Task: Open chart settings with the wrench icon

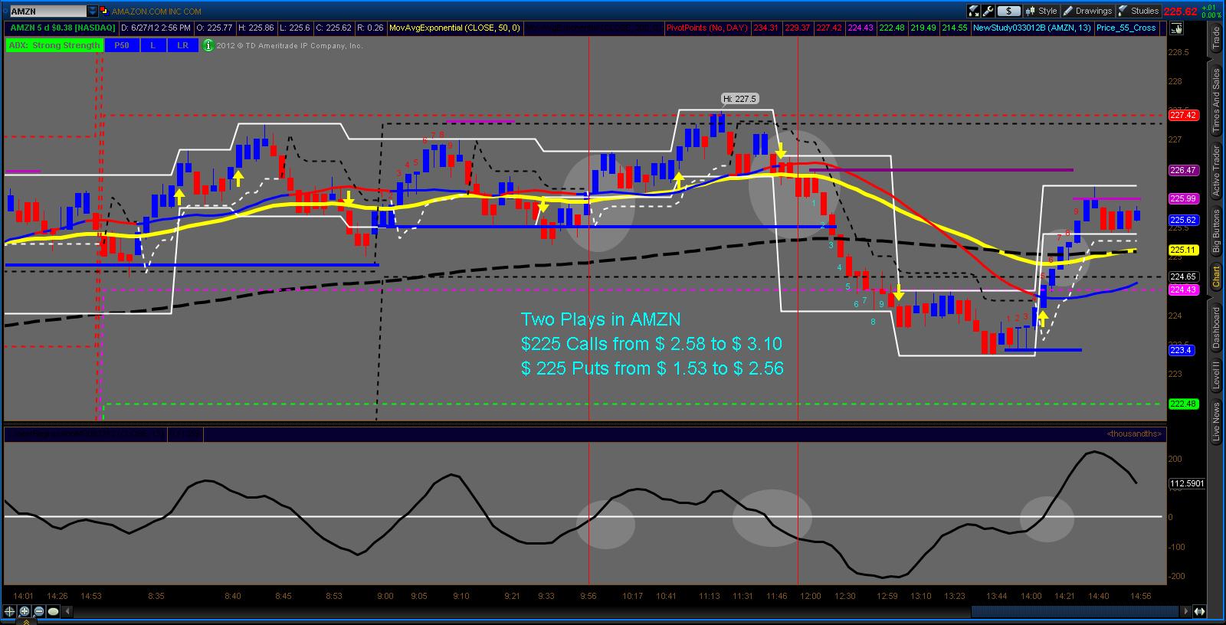Action: pos(988,11)
